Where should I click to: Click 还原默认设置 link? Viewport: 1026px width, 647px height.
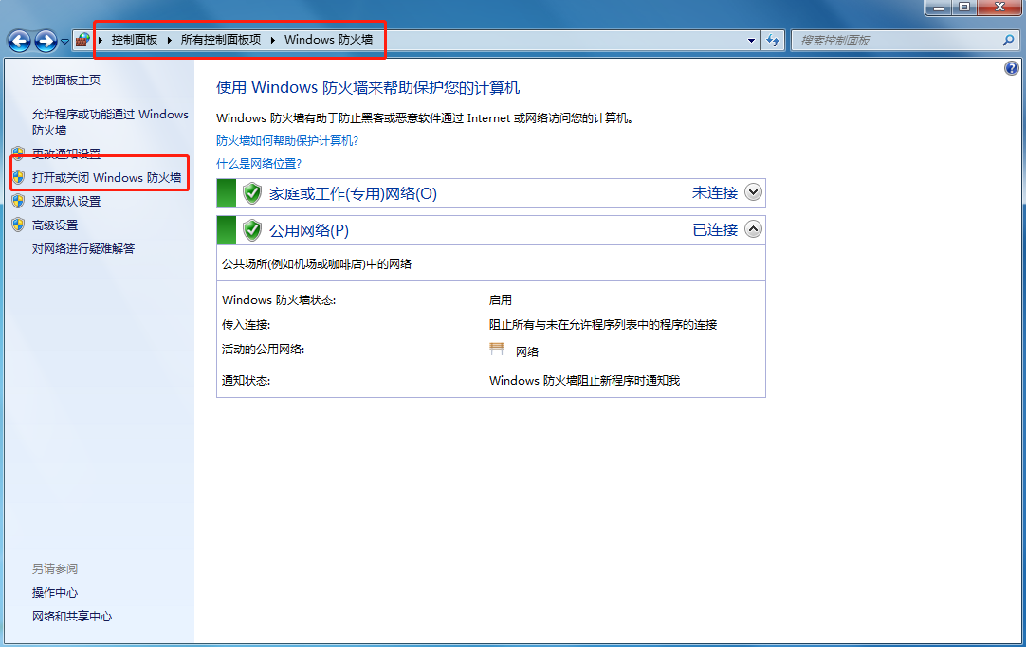pyautogui.click(x=66, y=201)
